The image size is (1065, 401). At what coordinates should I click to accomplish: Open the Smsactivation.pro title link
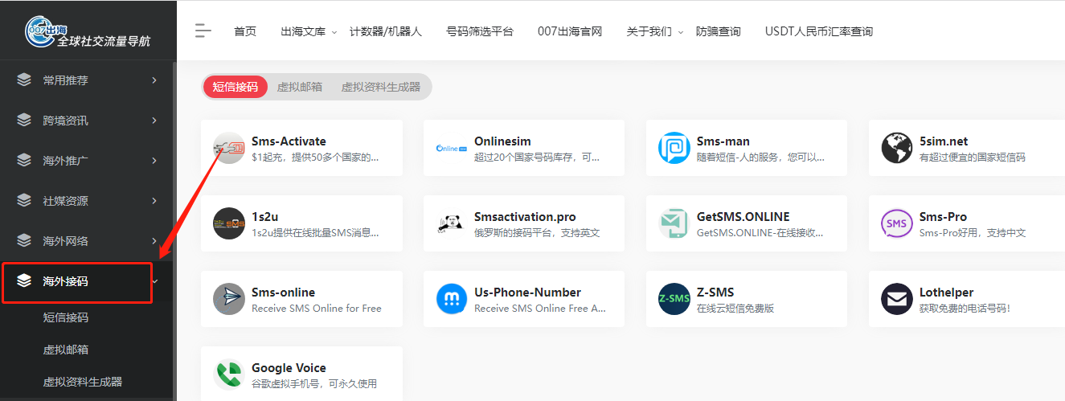pos(525,217)
